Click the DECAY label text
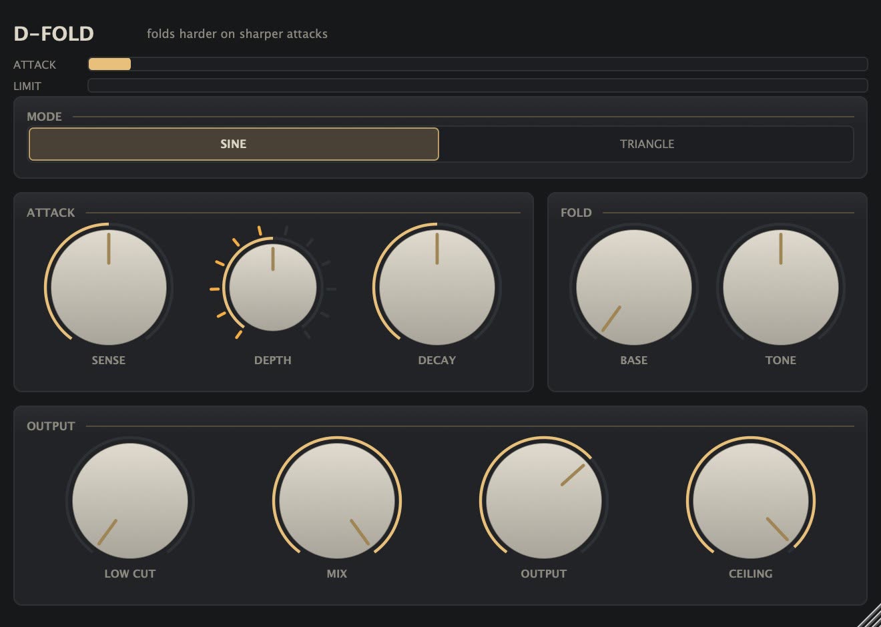This screenshot has width=881, height=627. [437, 360]
